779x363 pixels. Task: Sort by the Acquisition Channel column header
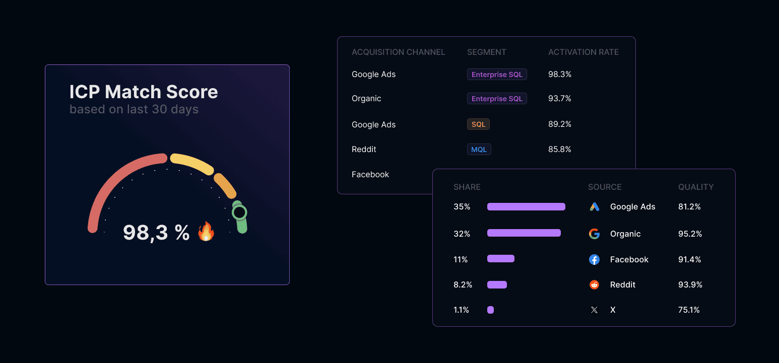click(399, 52)
